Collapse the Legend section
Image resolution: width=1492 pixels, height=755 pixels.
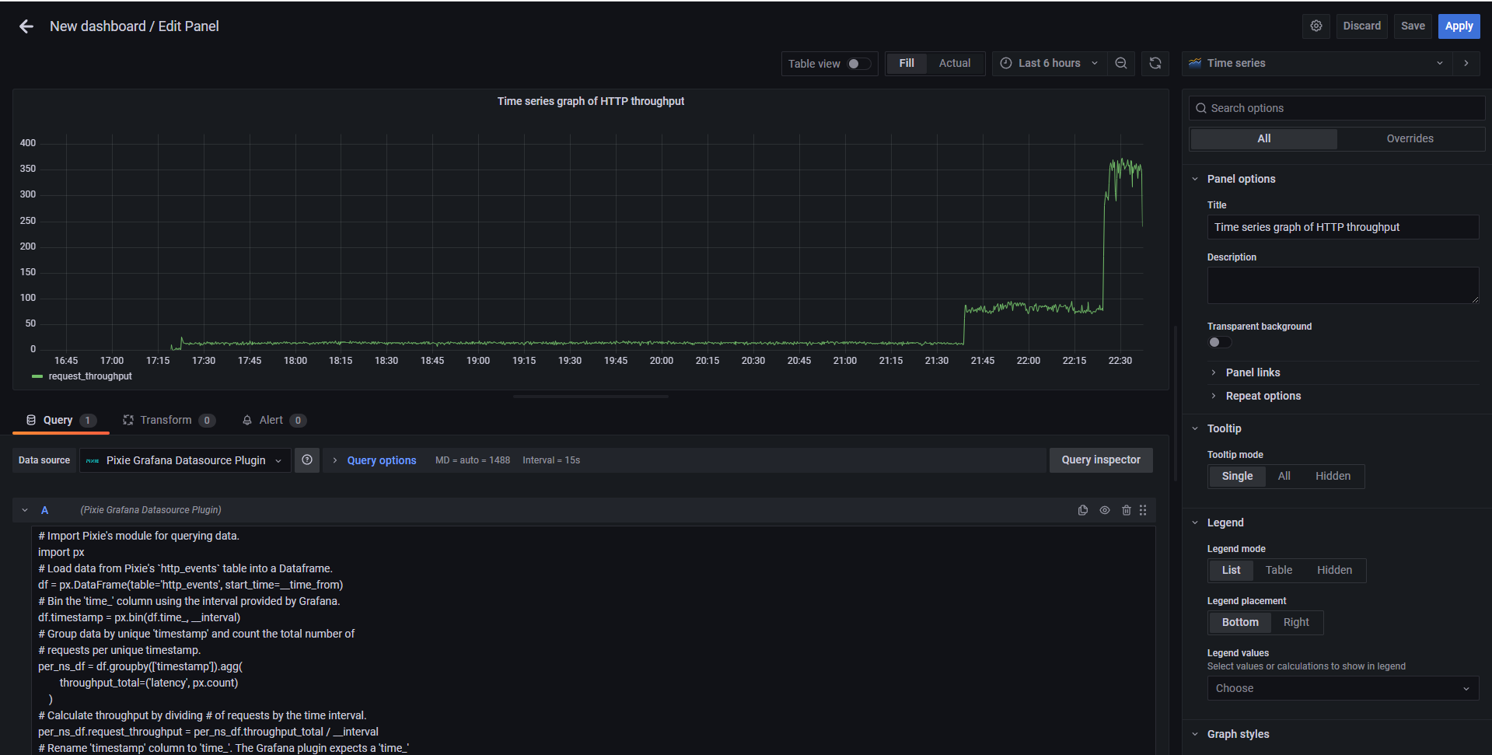[1225, 523]
